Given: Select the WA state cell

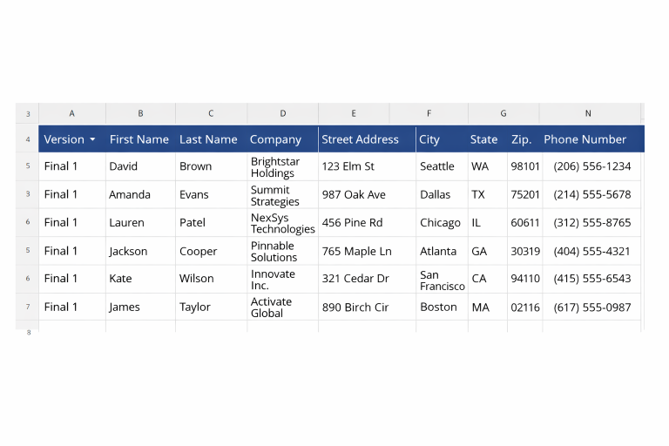Looking at the screenshot, I should [x=488, y=166].
